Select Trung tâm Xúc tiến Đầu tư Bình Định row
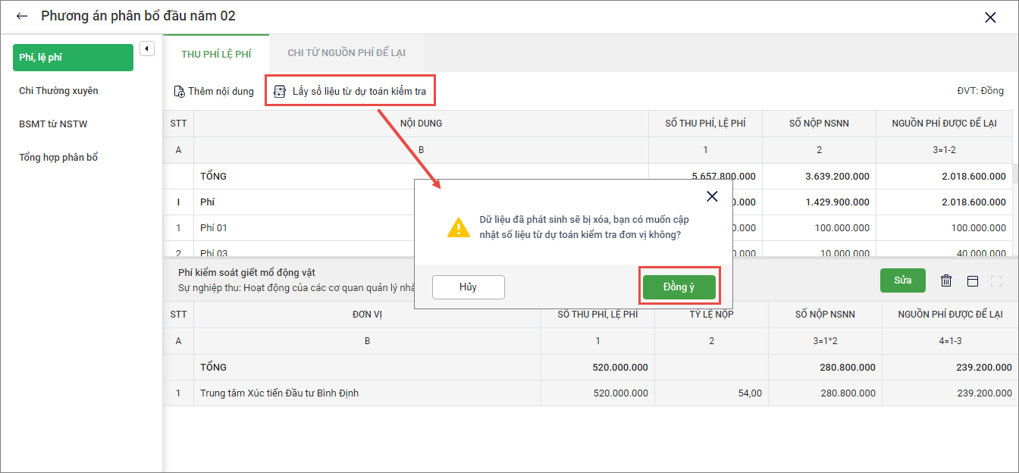Image resolution: width=1019 pixels, height=473 pixels. [279, 393]
